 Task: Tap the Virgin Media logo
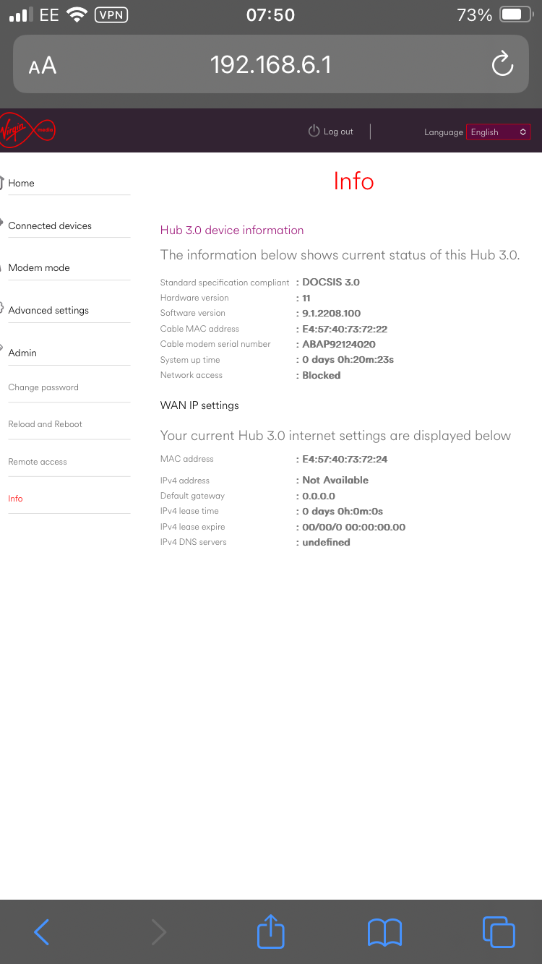[x=27, y=130]
